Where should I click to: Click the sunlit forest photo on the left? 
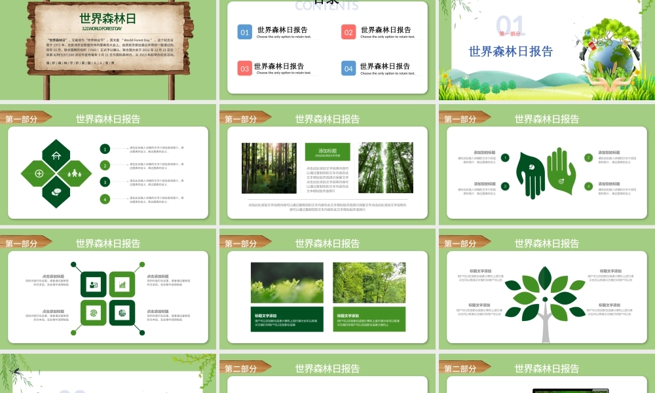tap(269, 168)
